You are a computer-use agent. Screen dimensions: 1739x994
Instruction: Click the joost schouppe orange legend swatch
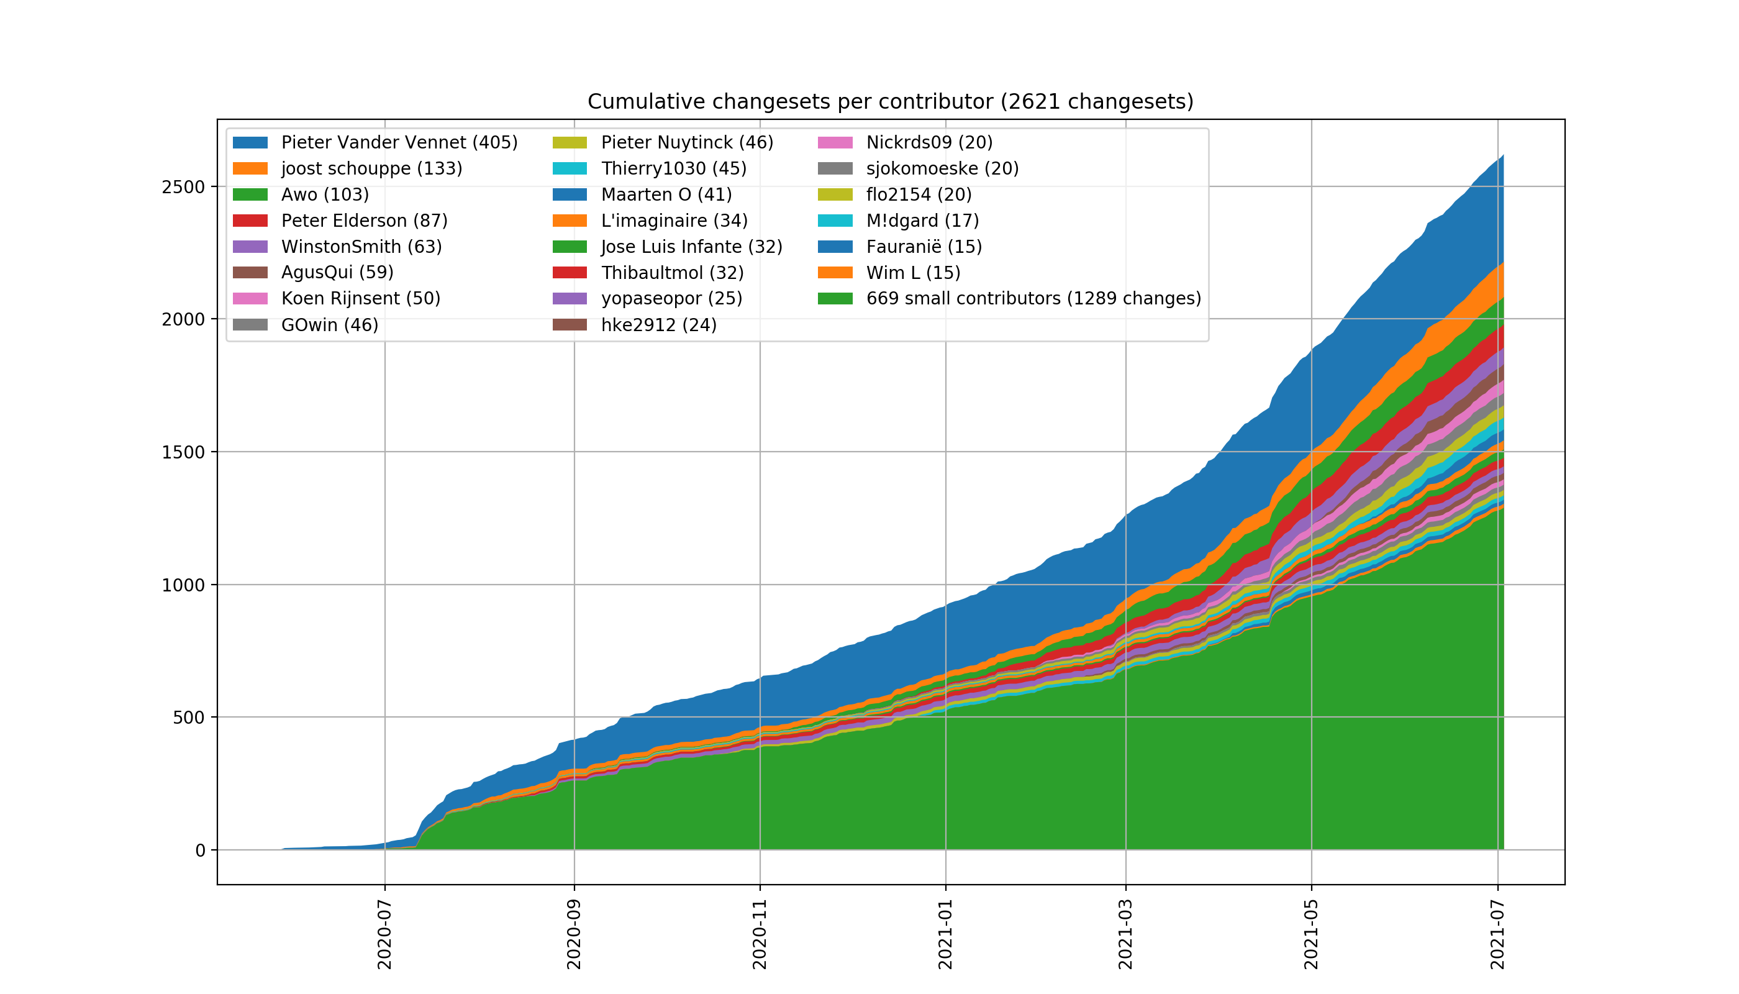pos(250,168)
